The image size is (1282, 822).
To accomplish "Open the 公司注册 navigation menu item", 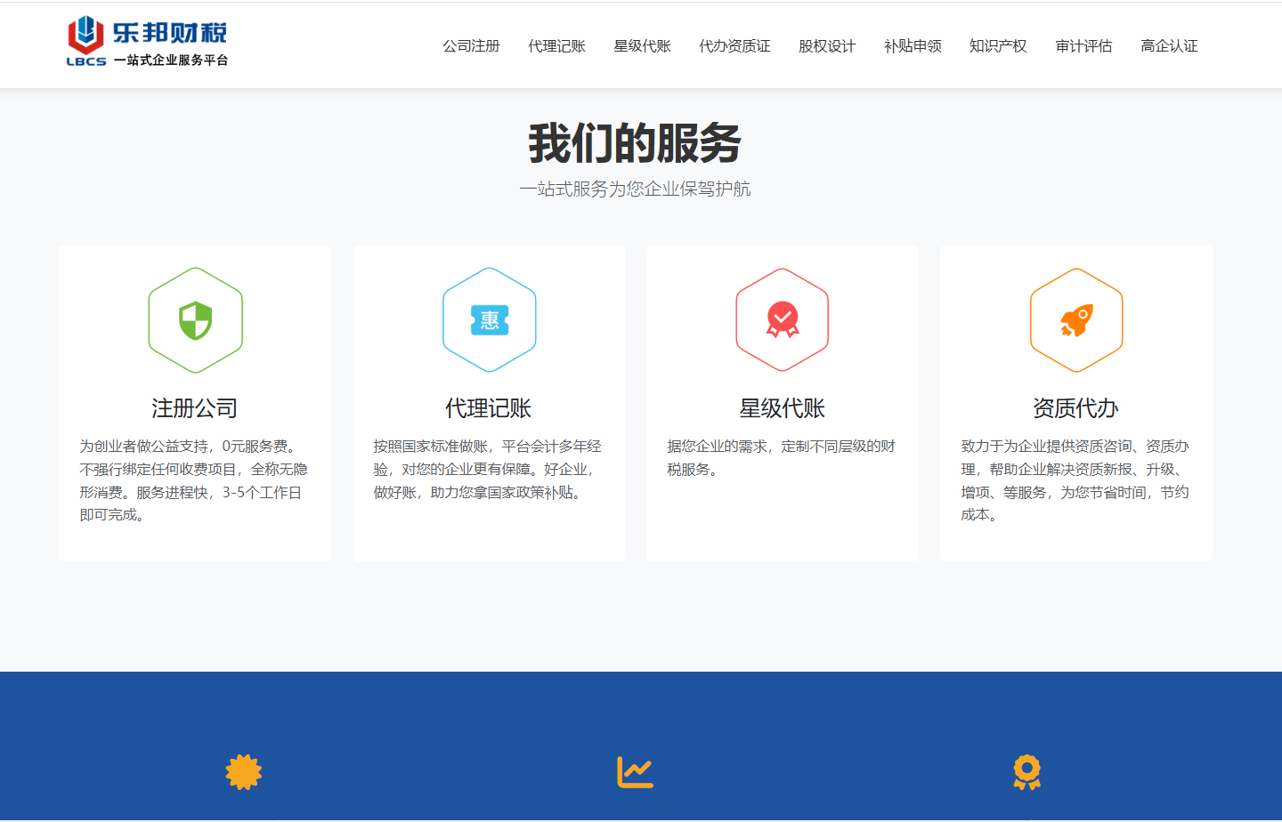I will tap(471, 46).
